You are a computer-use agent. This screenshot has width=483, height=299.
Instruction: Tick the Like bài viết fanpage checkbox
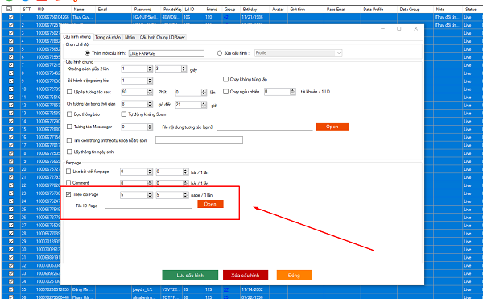click(x=68, y=172)
